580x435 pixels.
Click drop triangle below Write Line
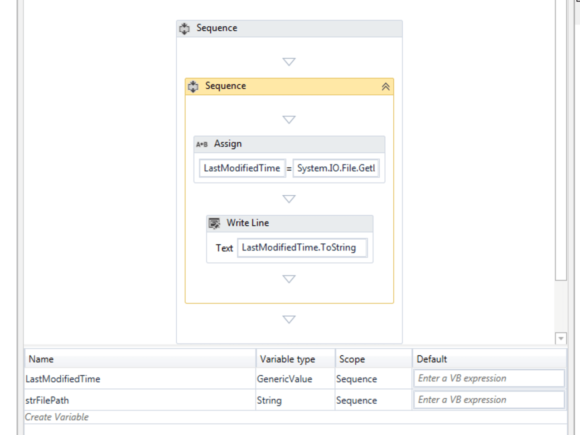289,279
